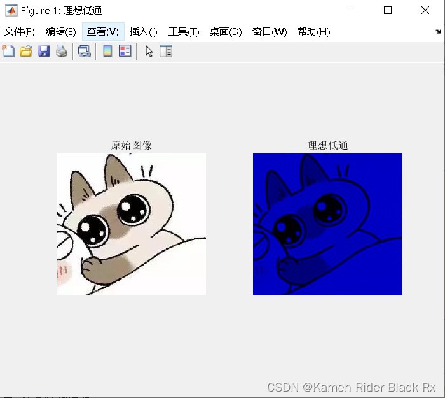
Task: Click the MATLAB logo in title bar
Action: click(x=11, y=11)
